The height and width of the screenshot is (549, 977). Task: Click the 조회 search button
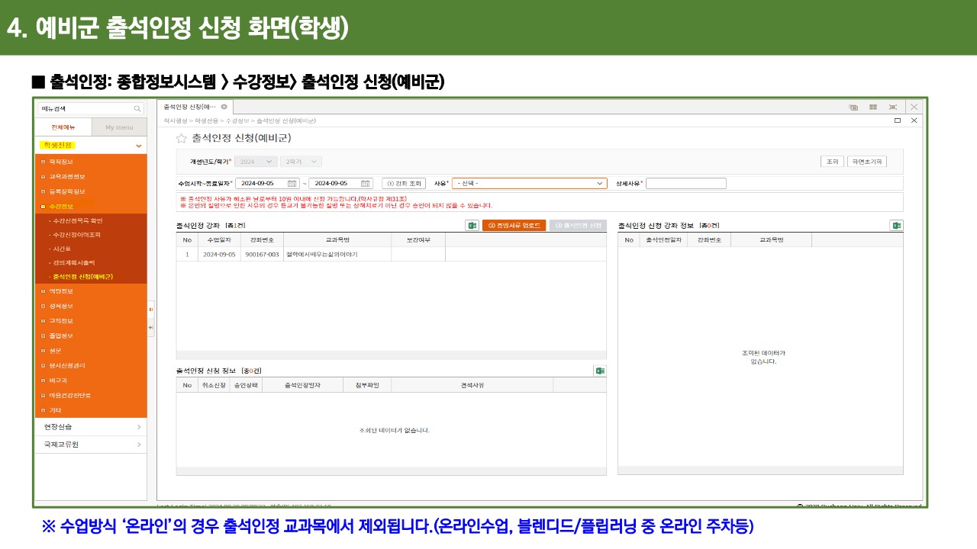[x=830, y=162]
